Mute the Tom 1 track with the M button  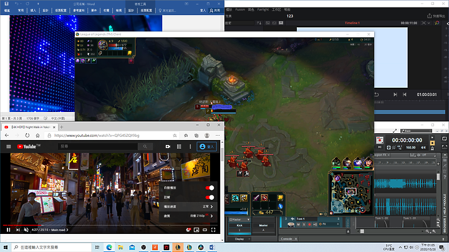[x=298, y=225]
